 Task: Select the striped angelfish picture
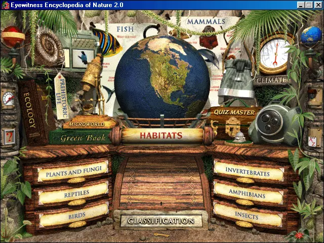(x=106, y=42)
